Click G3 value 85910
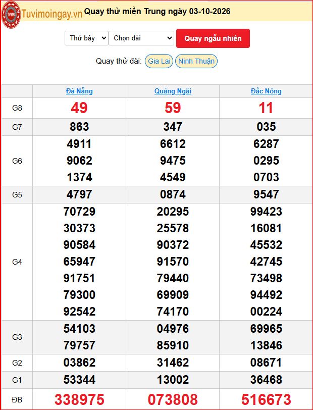This screenshot has height=410, width=313. tap(173, 345)
